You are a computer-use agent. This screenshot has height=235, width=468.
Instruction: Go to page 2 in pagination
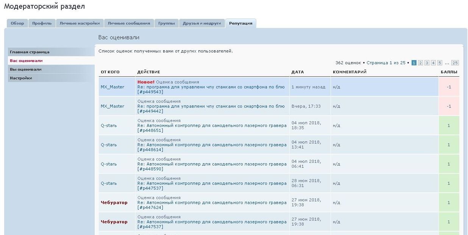pyautogui.click(x=420, y=63)
